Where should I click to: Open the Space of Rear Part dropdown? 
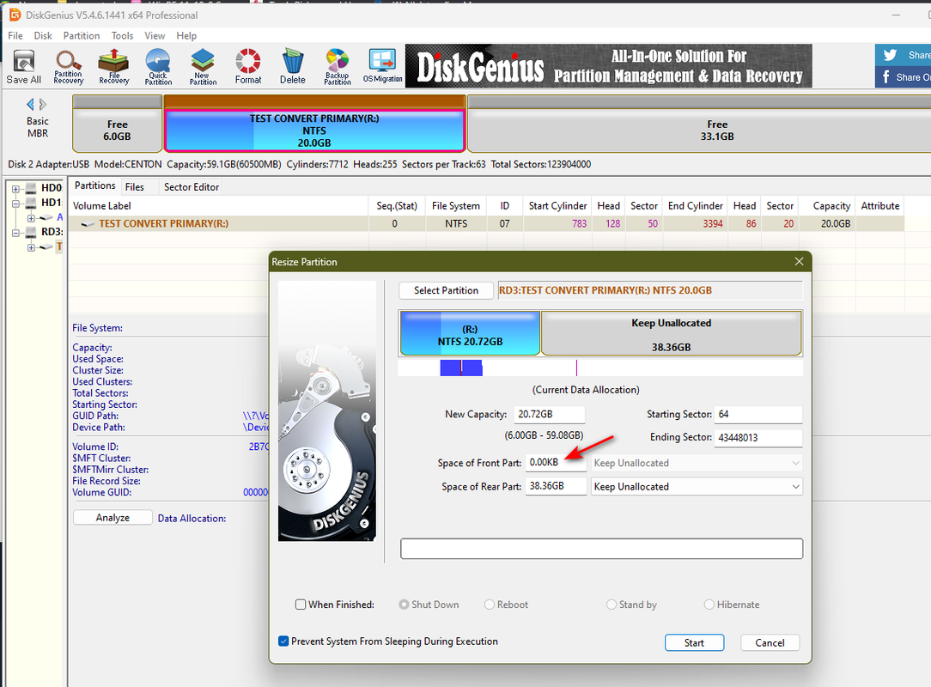(697, 486)
